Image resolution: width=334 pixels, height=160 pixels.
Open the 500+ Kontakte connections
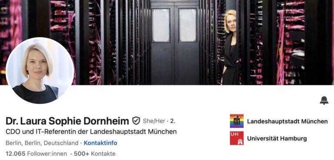tap(94, 153)
